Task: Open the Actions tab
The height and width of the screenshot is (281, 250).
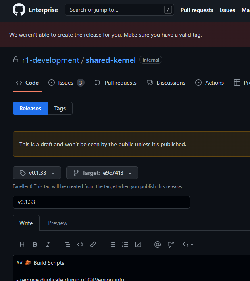Action: click(x=209, y=83)
